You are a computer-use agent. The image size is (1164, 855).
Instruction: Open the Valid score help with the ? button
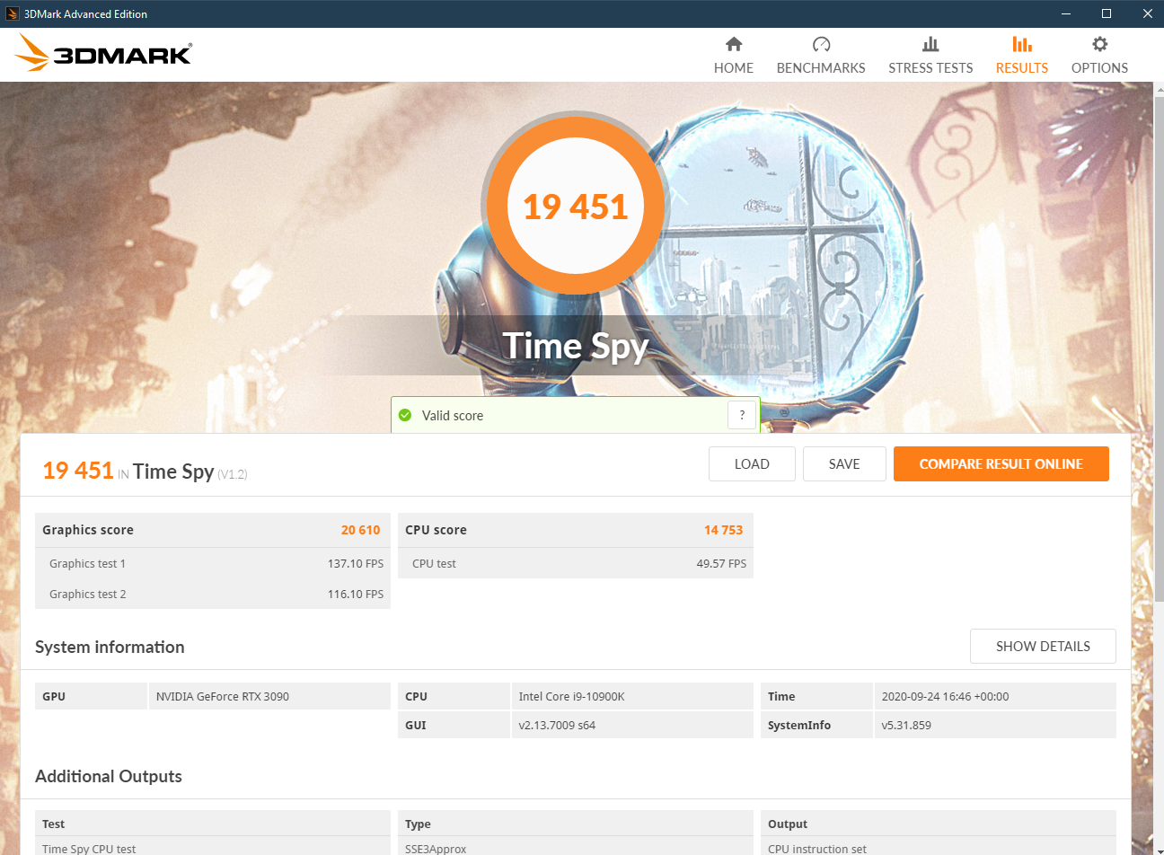click(x=742, y=415)
